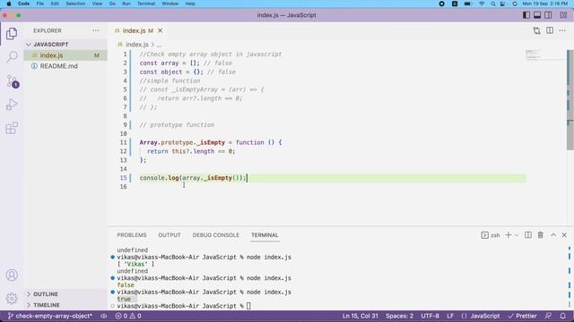Click Ln 15, Col 31 status entry

click(361, 316)
